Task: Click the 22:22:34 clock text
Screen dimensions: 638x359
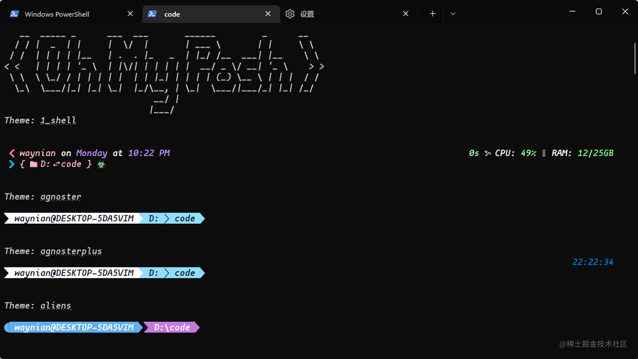Action: [593, 262]
